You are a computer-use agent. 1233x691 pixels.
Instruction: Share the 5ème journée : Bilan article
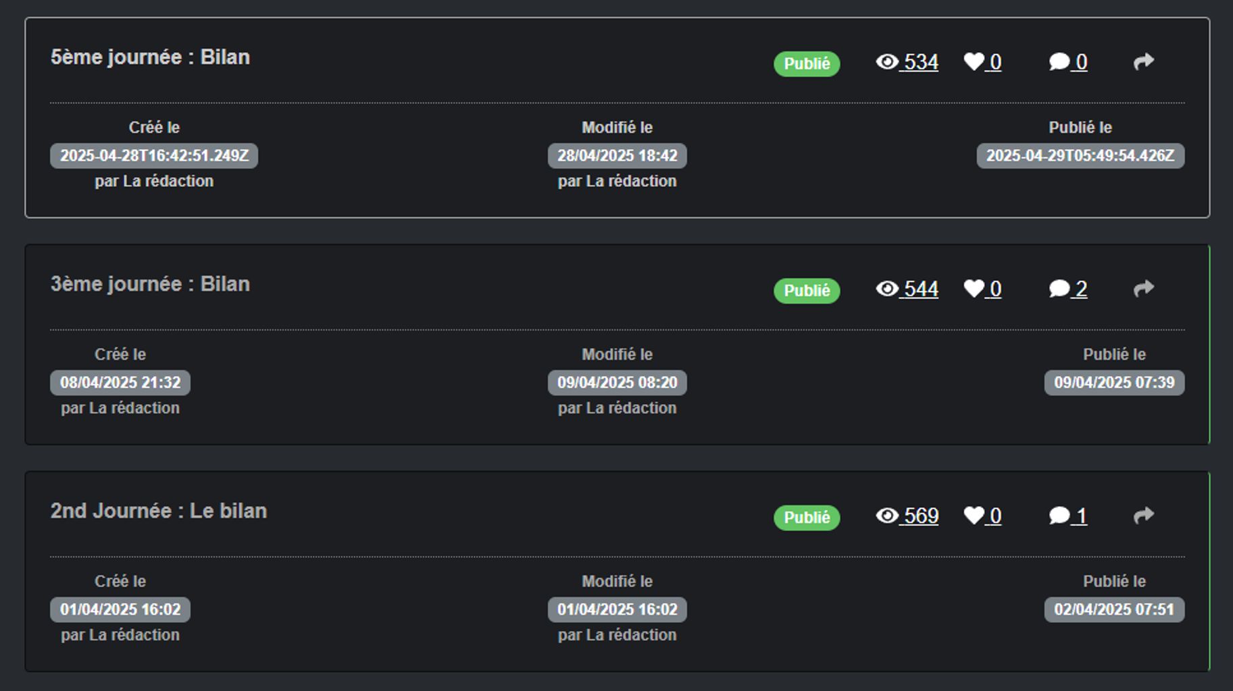pos(1143,62)
